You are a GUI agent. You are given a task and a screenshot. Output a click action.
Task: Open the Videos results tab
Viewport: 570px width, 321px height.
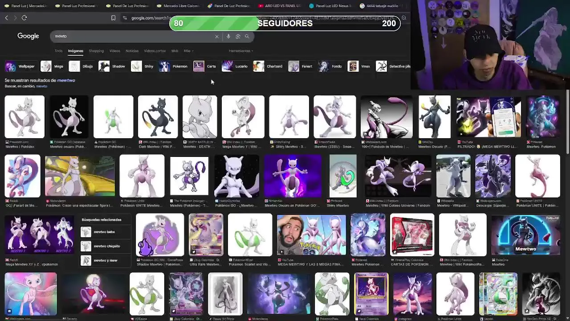(115, 51)
